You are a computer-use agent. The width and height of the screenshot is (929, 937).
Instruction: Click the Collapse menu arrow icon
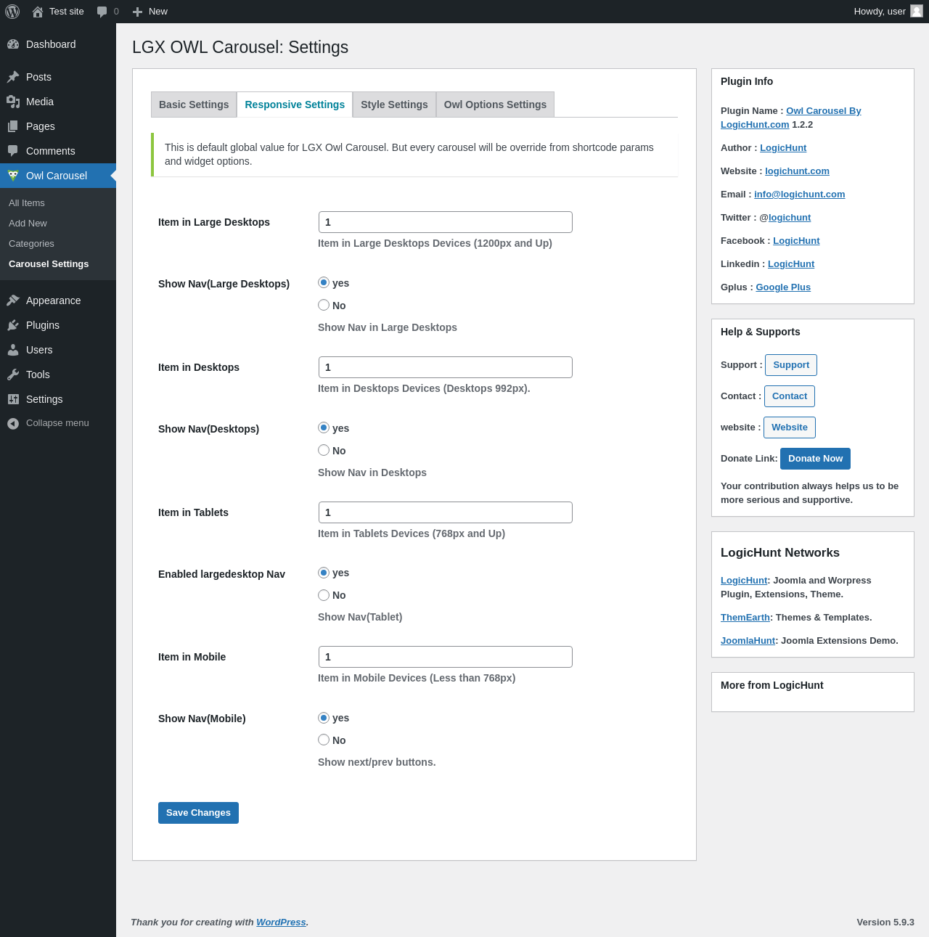tap(13, 423)
